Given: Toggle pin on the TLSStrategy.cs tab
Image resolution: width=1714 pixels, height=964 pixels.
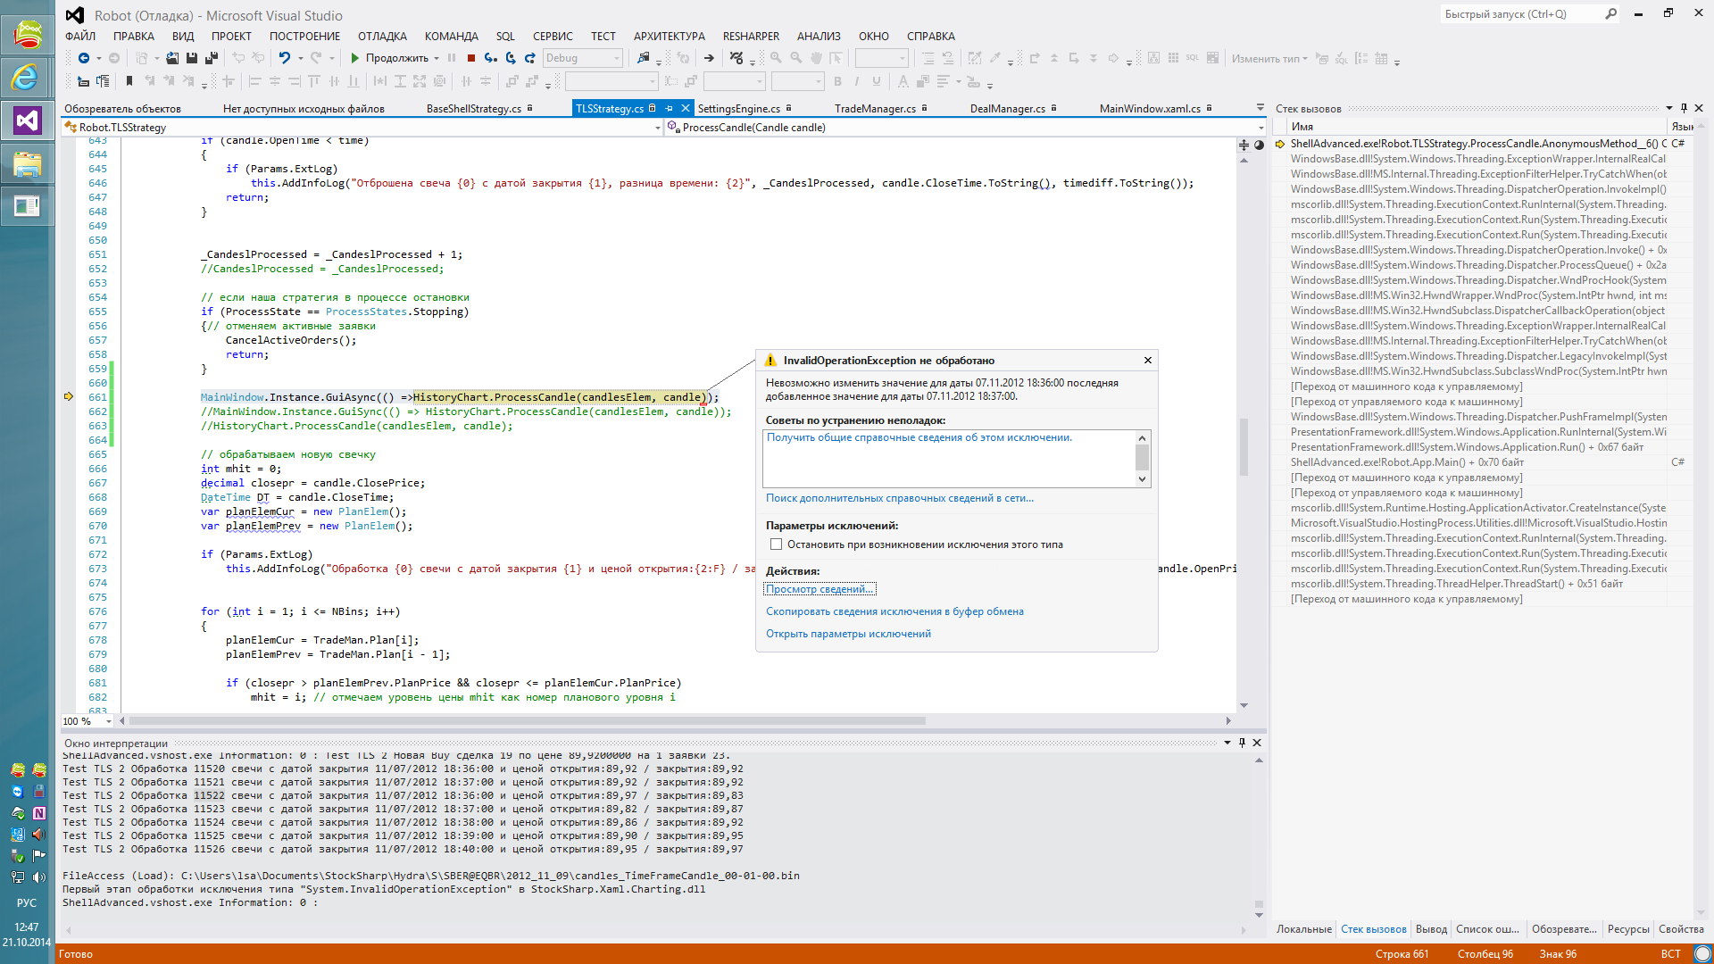Looking at the screenshot, I should point(669,108).
